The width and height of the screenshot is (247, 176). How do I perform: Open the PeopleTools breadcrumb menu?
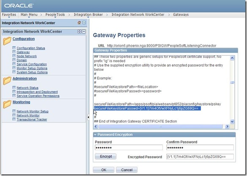pos(55,15)
